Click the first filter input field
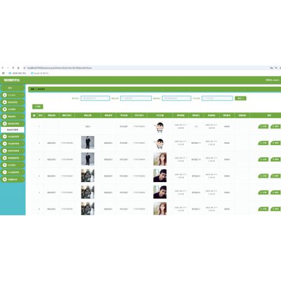The height and width of the screenshot is (281, 281). [96, 98]
